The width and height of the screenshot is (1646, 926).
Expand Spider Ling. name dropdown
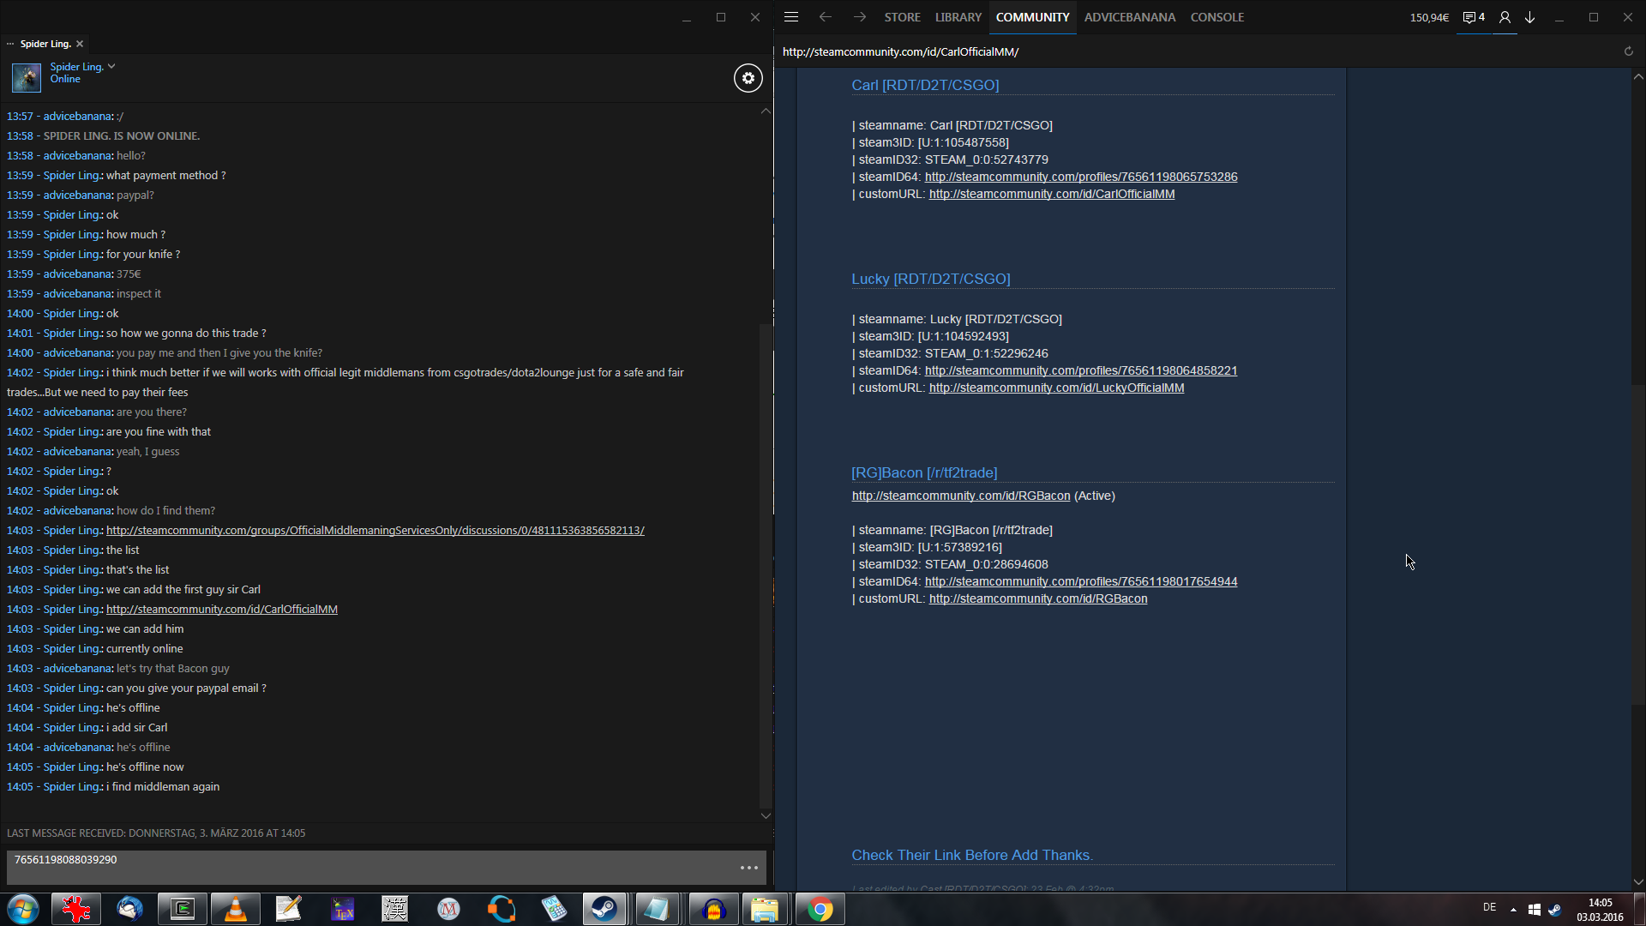click(111, 66)
